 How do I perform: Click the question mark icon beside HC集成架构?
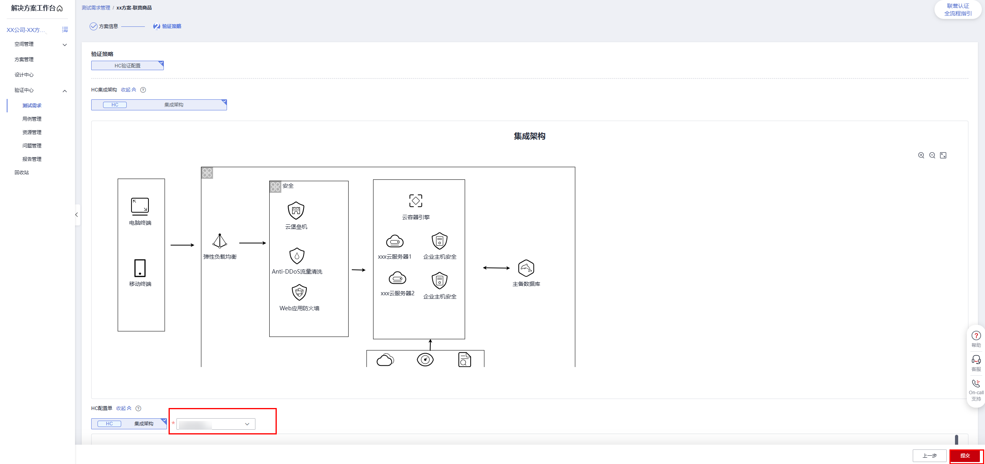click(x=143, y=90)
